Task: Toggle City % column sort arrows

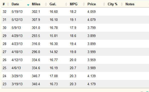Action: click(122, 4)
